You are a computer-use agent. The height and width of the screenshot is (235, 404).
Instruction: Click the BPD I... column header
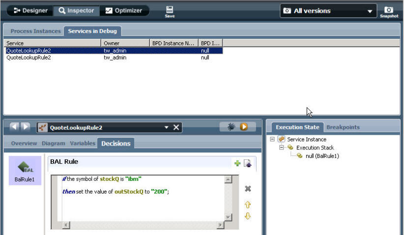click(x=210, y=43)
